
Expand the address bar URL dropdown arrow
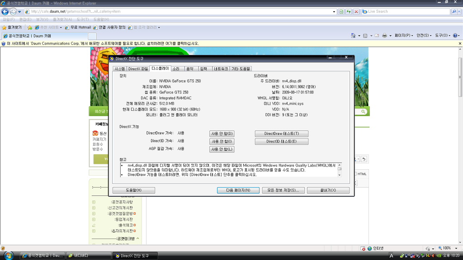click(x=334, y=11)
